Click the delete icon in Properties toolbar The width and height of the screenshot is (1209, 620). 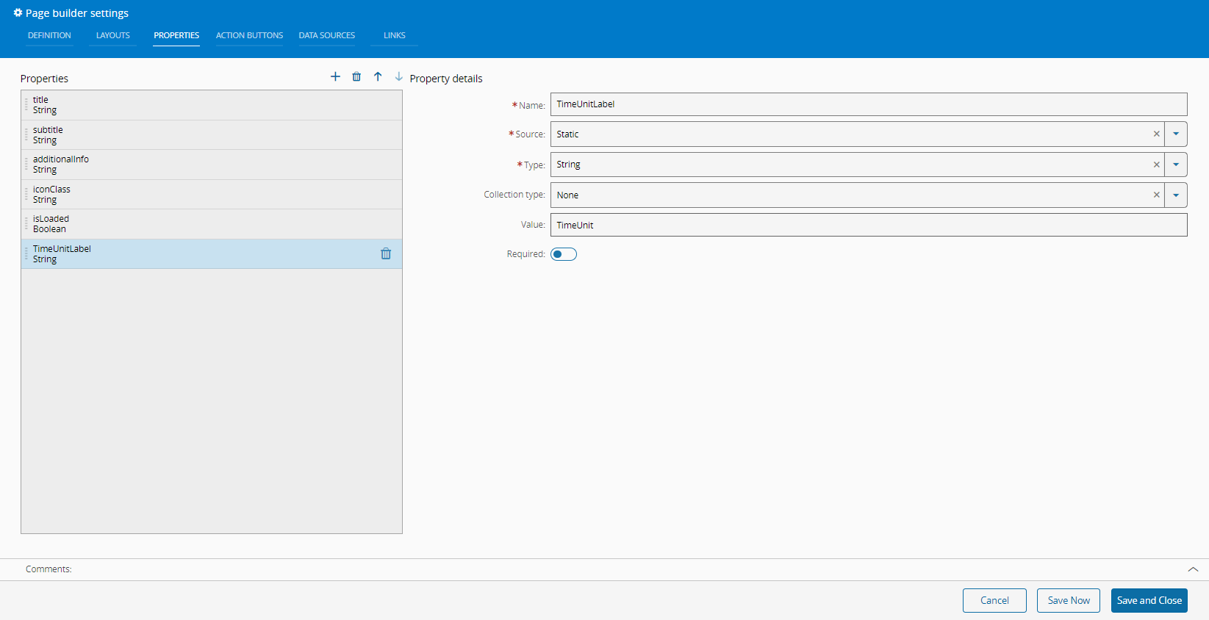(x=356, y=76)
